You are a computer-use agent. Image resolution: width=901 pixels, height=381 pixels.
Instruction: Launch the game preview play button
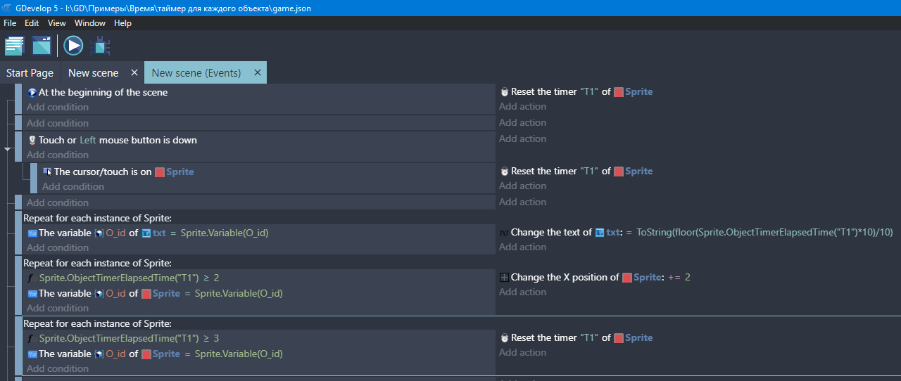click(x=73, y=46)
